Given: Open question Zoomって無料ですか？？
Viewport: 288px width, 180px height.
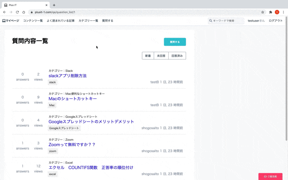Looking at the screenshot, I should pos(72,144).
